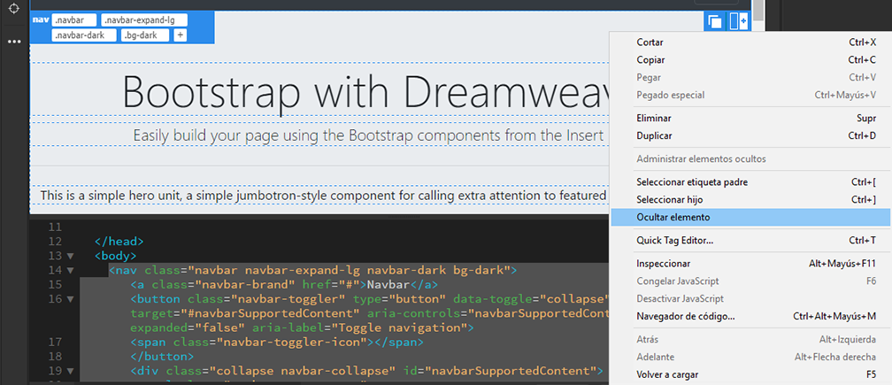The image size is (892, 385).
Task: Select Eliminar in the context menu
Action: pyautogui.click(x=654, y=118)
